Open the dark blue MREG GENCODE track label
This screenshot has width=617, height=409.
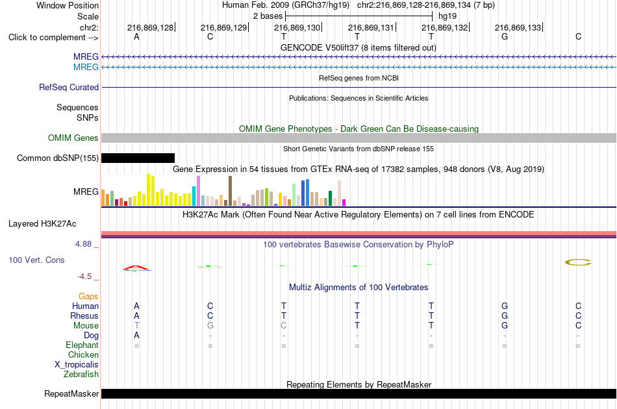tap(86, 56)
